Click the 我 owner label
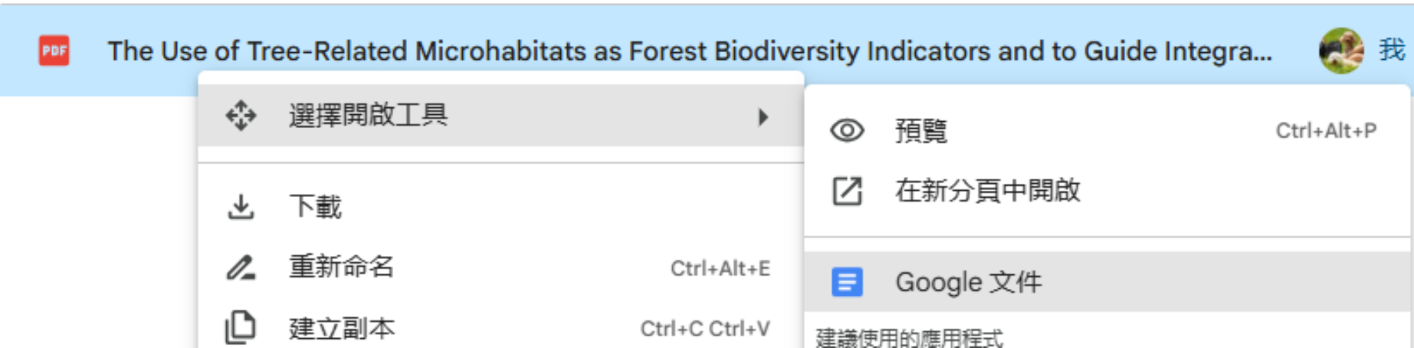1414x348 pixels. pyautogui.click(x=1392, y=50)
